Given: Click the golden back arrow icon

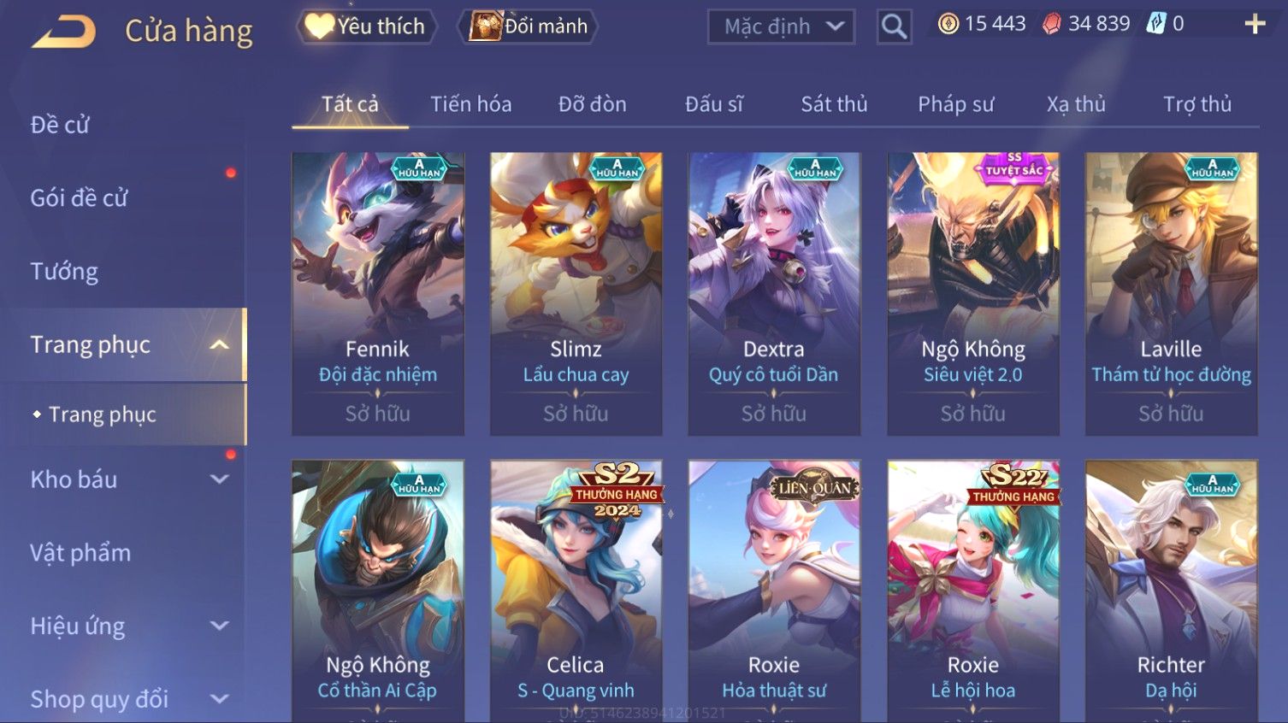Looking at the screenshot, I should (64, 32).
